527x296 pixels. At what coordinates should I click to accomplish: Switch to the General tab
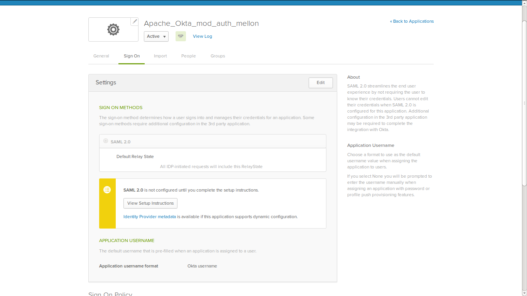click(101, 56)
